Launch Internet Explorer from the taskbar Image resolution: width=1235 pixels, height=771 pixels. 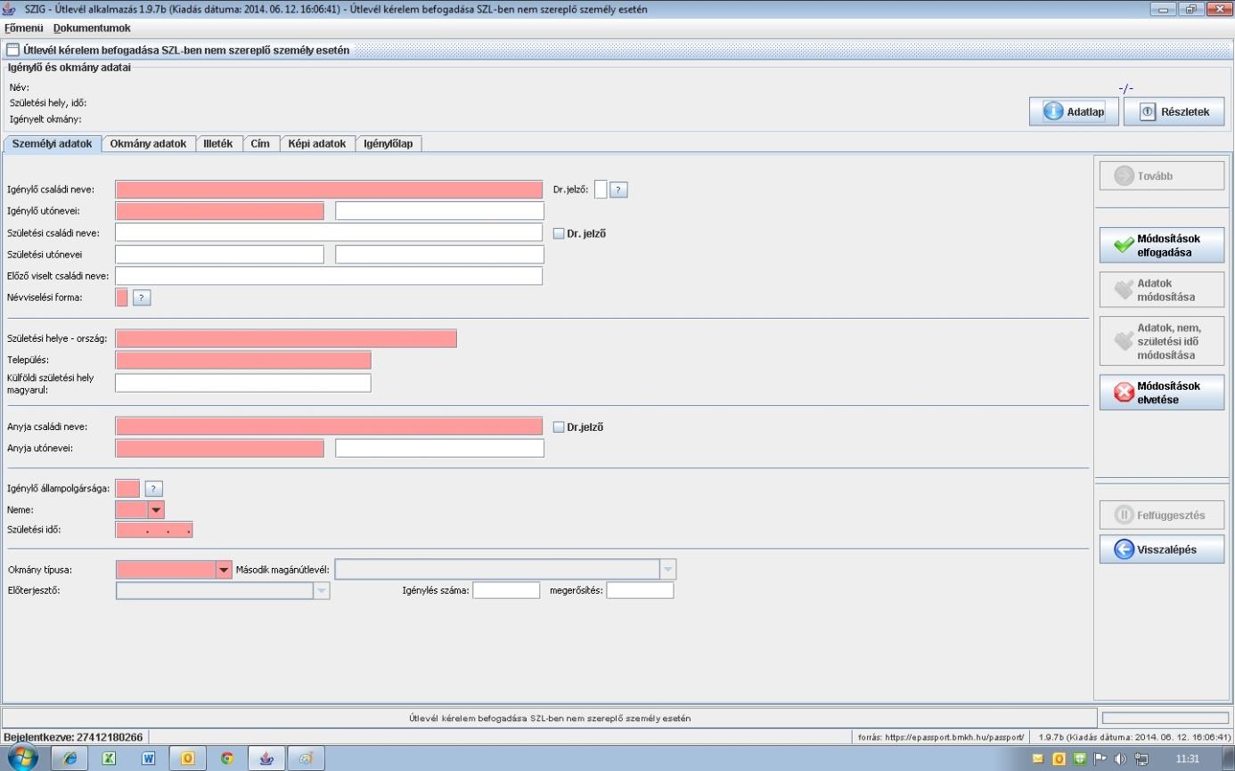70,759
